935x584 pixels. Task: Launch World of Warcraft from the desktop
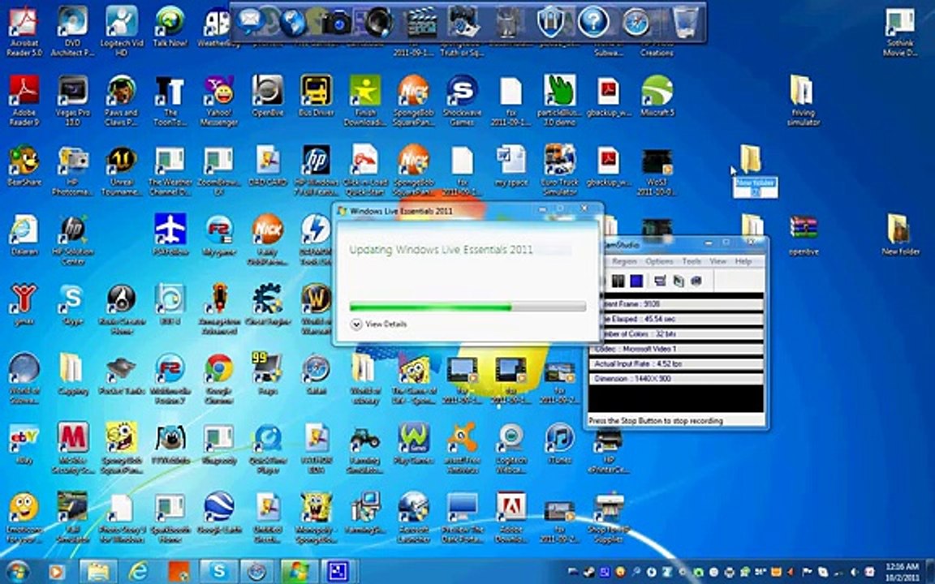316,309
